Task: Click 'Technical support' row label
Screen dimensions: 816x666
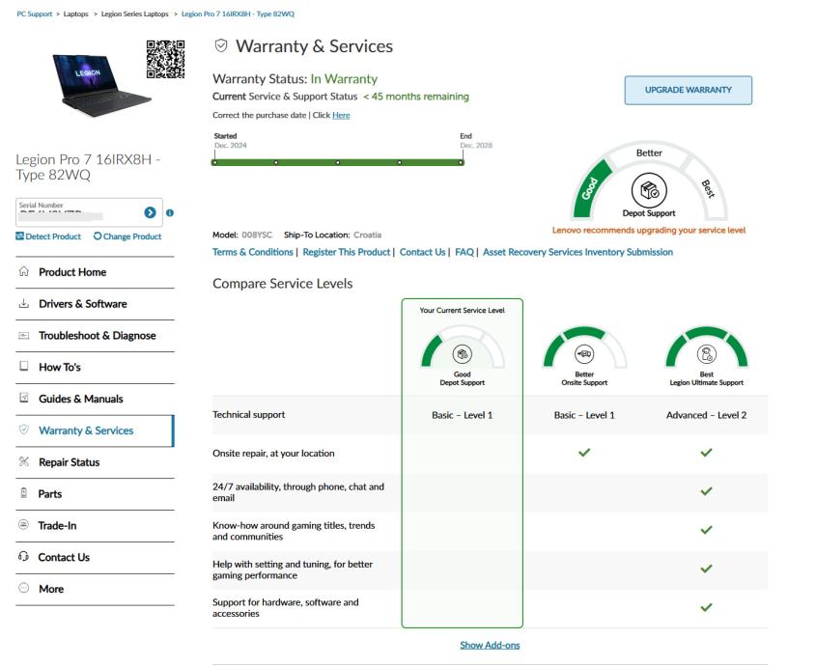Action: point(249,415)
